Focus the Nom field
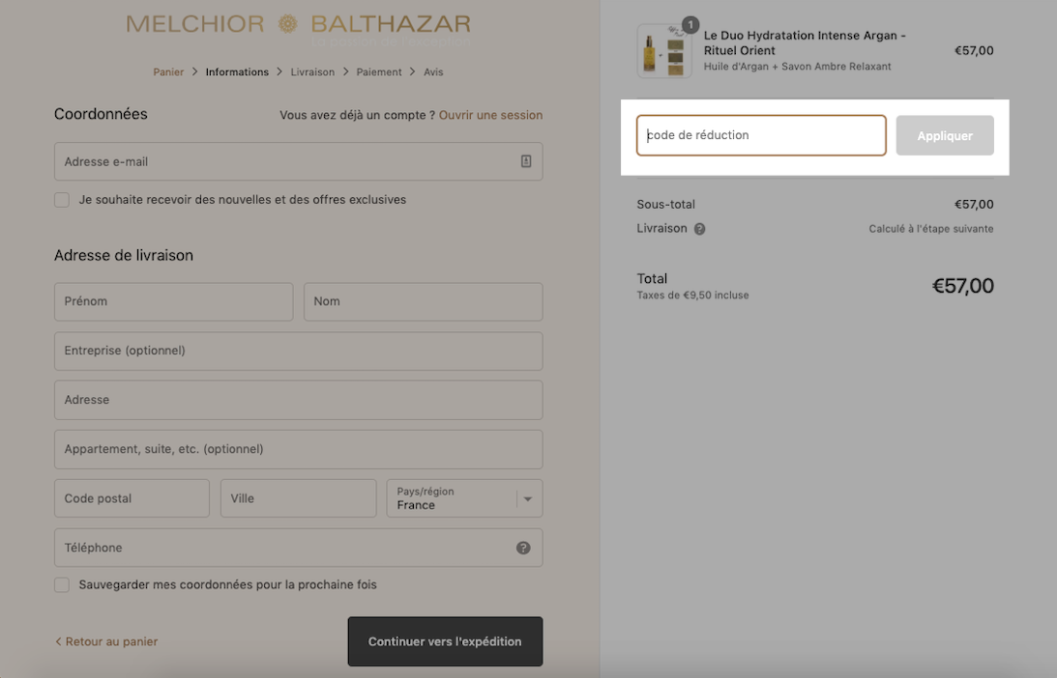This screenshot has height=678, width=1057. point(424,301)
